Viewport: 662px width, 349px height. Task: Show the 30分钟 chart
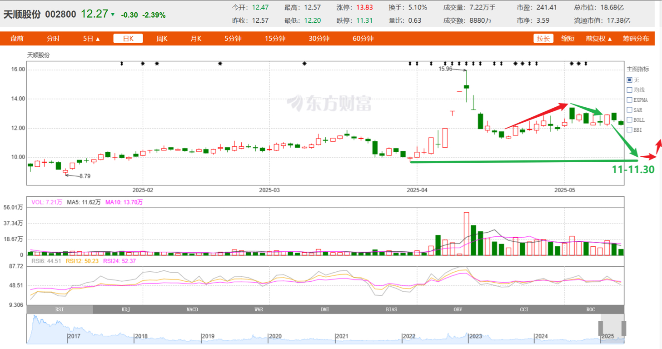[319, 39]
